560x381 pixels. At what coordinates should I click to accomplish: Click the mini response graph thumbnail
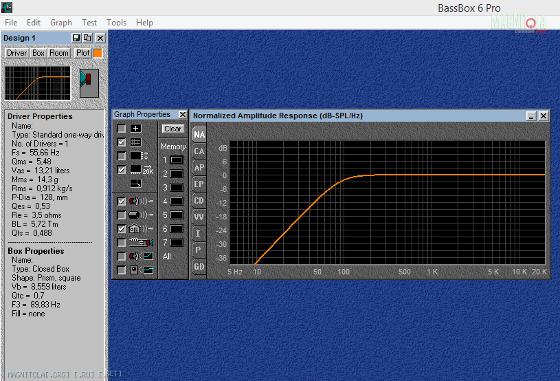[38, 83]
